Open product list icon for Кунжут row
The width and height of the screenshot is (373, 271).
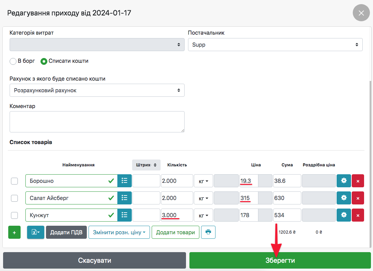(x=125, y=215)
